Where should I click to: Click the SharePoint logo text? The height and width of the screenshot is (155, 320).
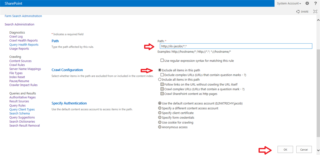[13, 3]
